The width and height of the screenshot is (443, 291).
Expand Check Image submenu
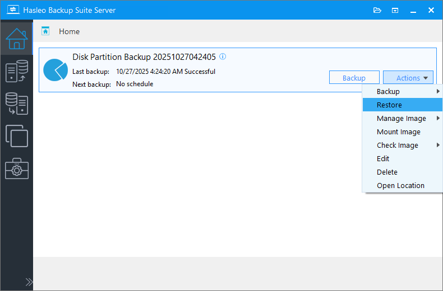pyautogui.click(x=402, y=145)
